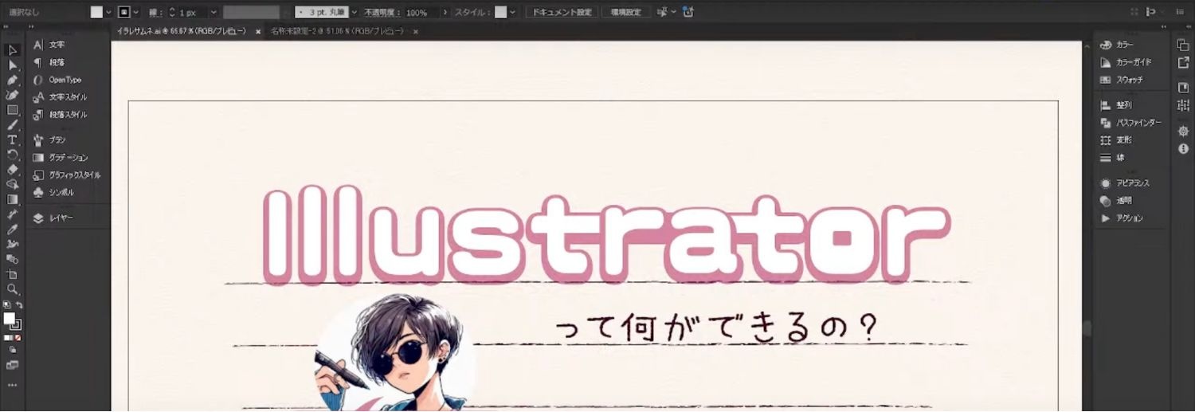
Task: Open the 透明 (Transparency) panel
Action: 1116,200
